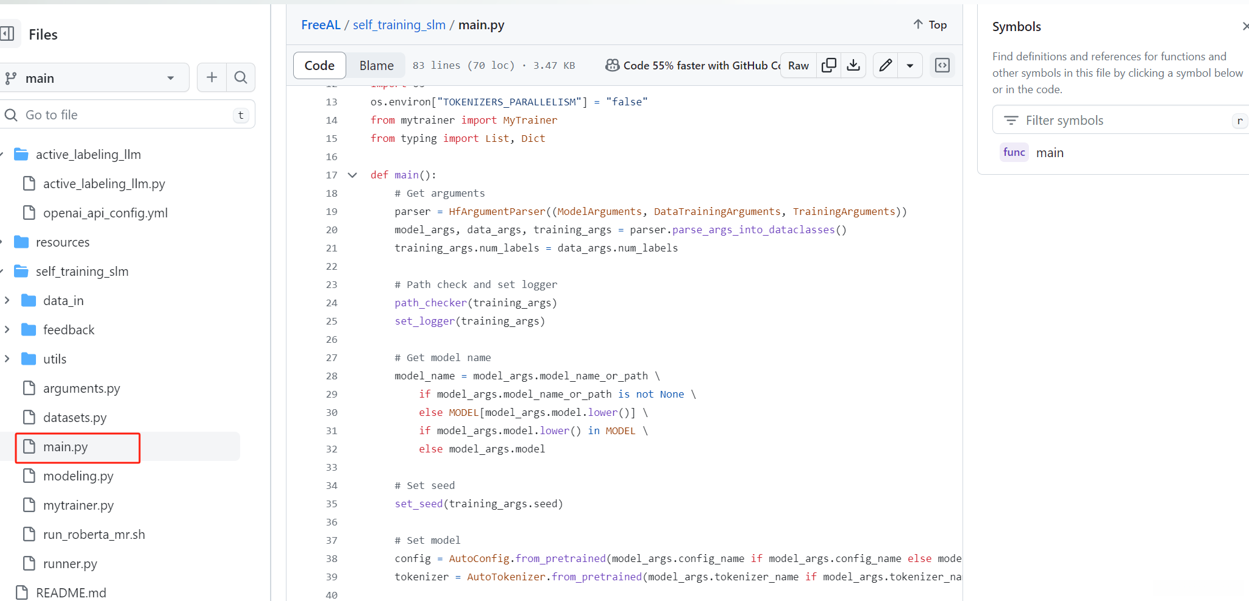Click AutoTokenizer in line 39
The image size is (1249, 601).
click(x=507, y=577)
